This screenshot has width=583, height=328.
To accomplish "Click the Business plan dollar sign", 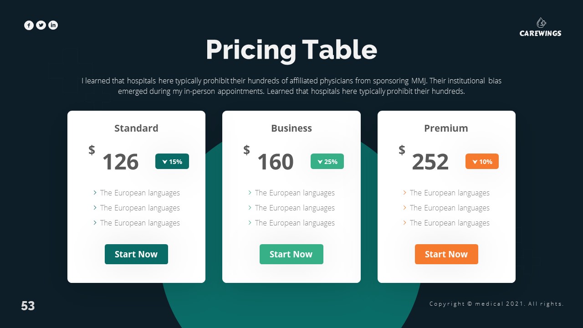I will [x=246, y=149].
